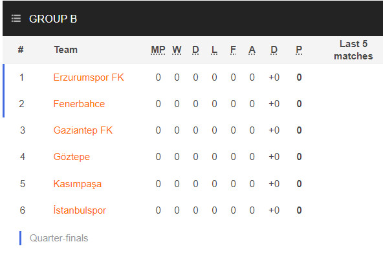Click the P points column header

299,50
